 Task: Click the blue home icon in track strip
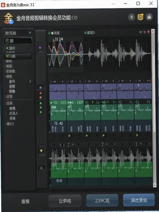point(40,88)
